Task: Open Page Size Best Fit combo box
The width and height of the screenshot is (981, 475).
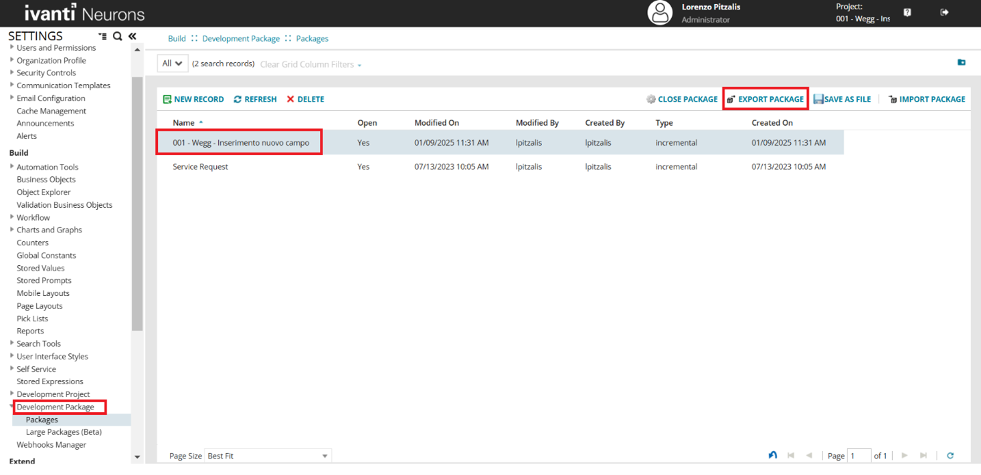Action: [268, 456]
